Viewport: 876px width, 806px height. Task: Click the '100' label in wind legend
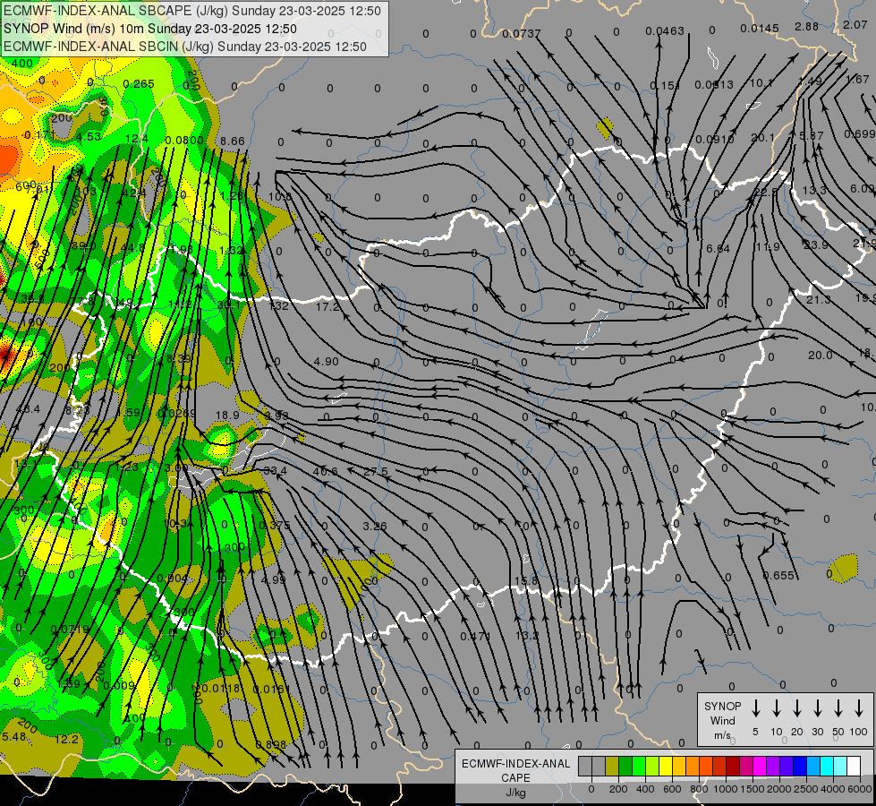[859, 732]
